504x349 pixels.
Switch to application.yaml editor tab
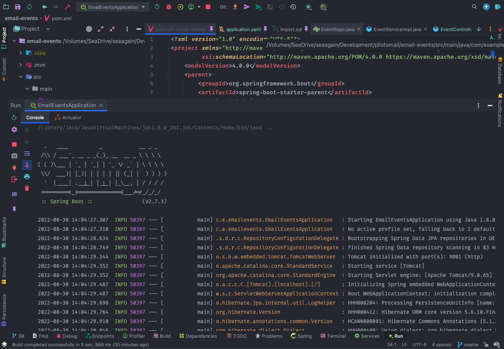pos(243,29)
